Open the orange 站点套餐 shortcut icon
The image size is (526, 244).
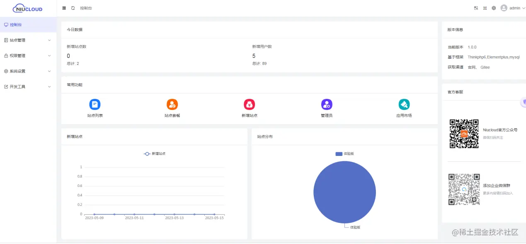pyautogui.click(x=172, y=104)
